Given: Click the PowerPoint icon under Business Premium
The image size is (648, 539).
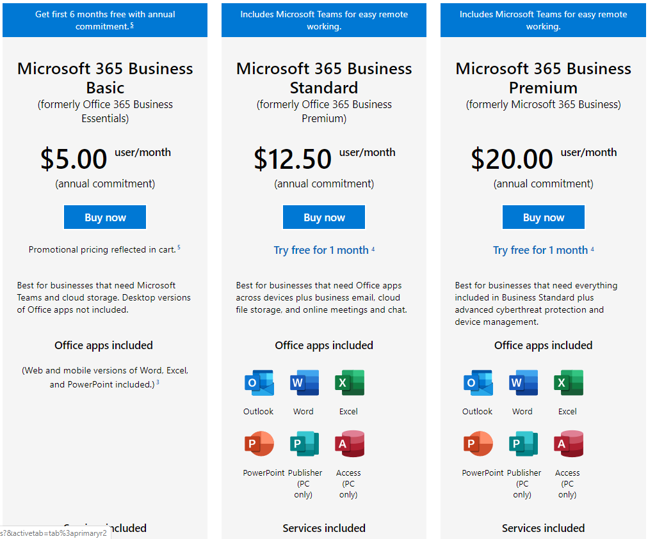Looking at the screenshot, I should coord(478,444).
